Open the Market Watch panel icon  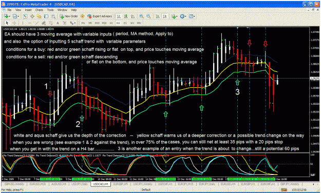tap(25, 16)
